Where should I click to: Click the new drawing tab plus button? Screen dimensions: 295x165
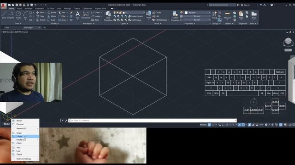45,27
